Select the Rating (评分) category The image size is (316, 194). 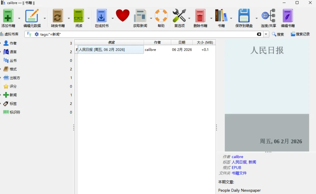point(13,86)
